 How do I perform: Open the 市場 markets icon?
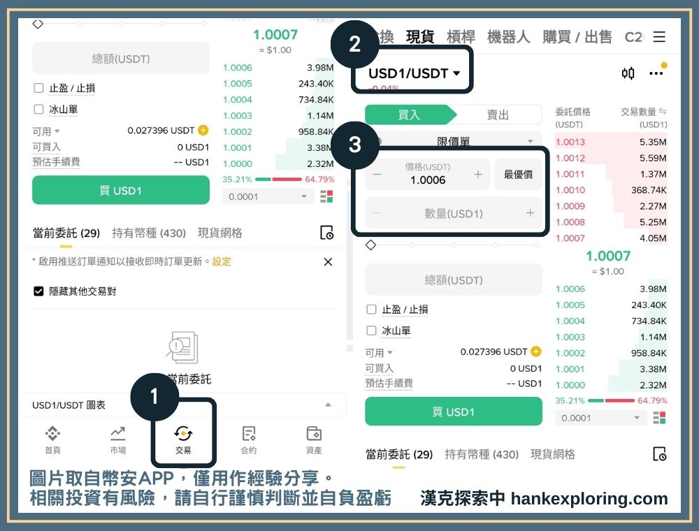[117, 433]
